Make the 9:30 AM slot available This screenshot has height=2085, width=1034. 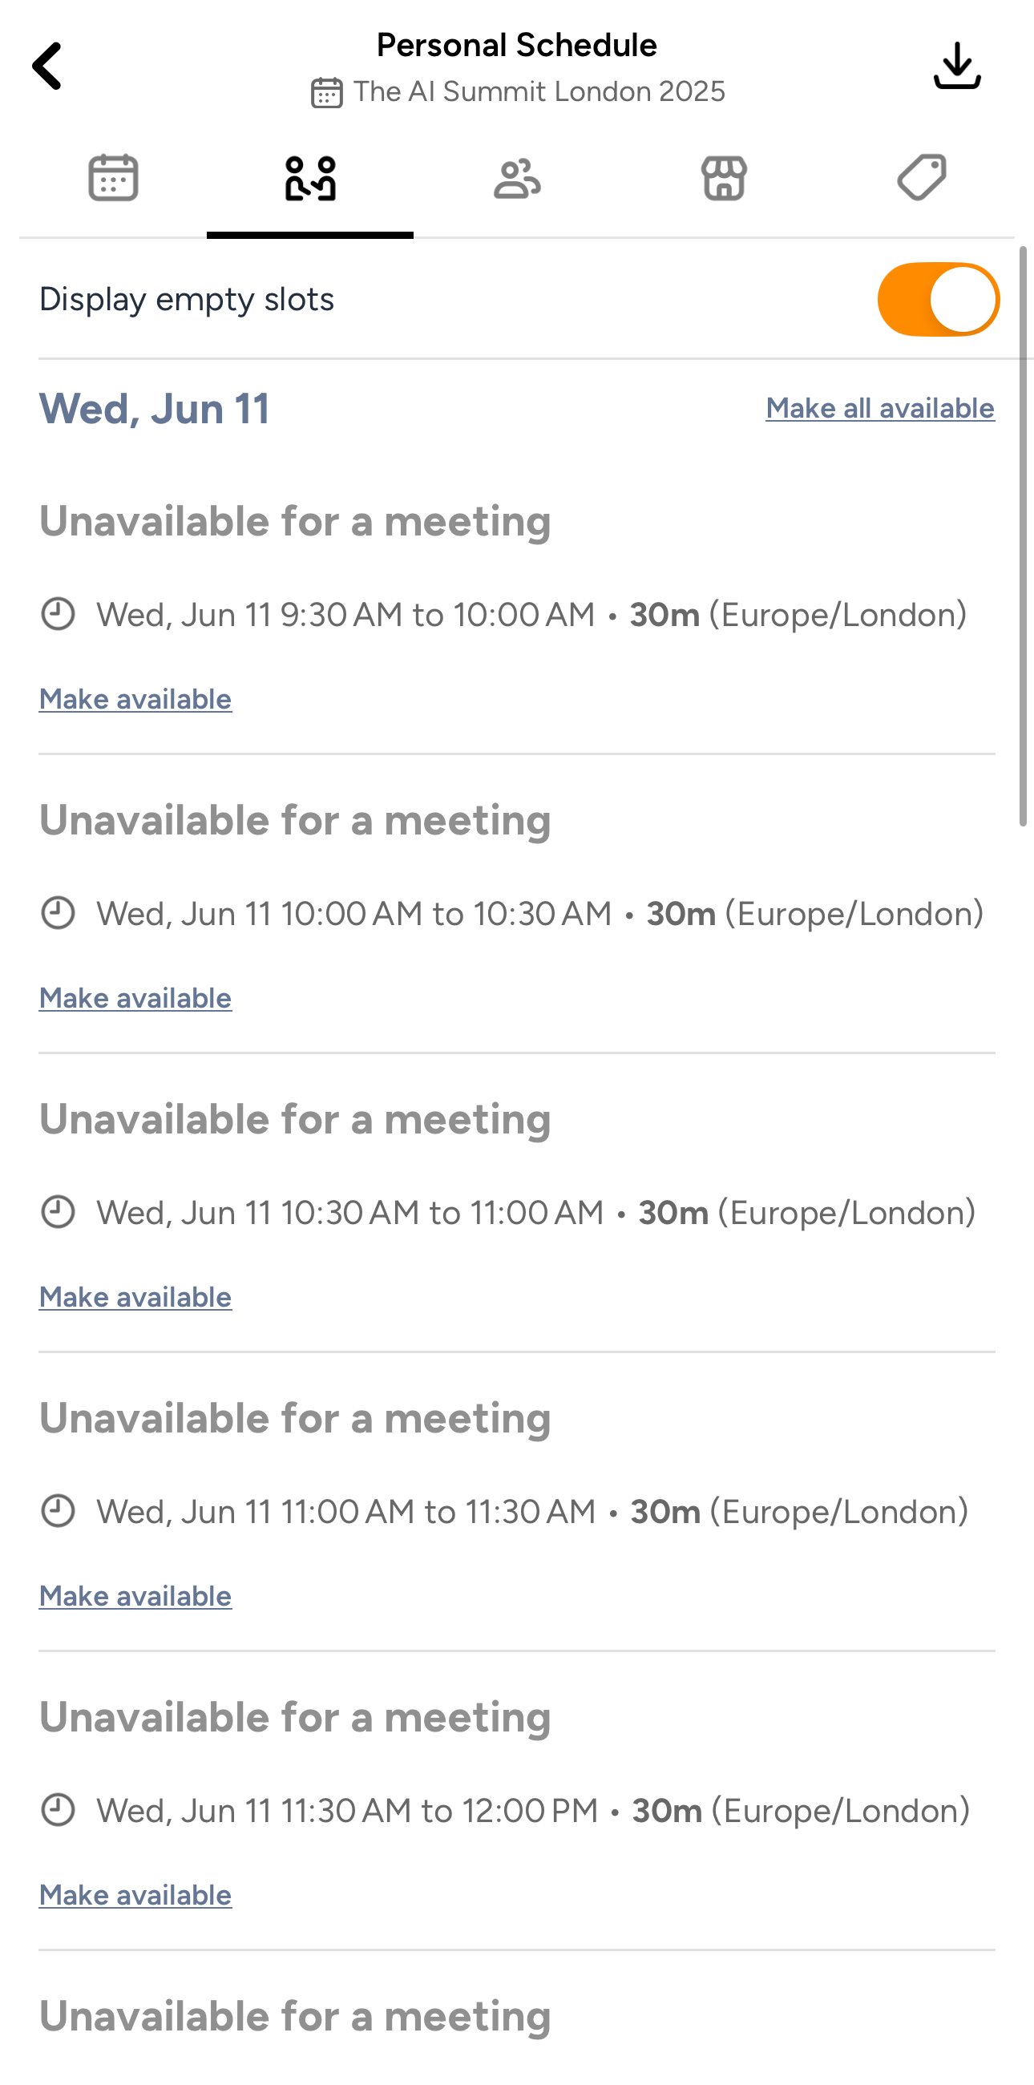(135, 699)
